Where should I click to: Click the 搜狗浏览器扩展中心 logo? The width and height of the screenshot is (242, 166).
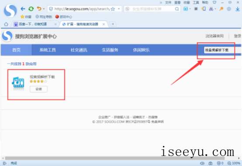(x=29, y=36)
